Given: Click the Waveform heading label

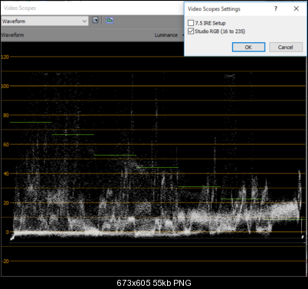Looking at the screenshot, I should coord(12,35).
